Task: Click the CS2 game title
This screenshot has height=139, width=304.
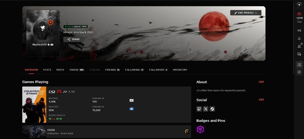Action: tap(52, 92)
